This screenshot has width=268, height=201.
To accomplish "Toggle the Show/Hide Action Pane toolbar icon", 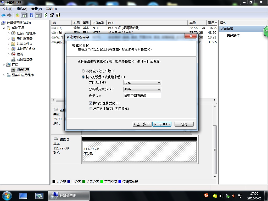I will pyautogui.click(x=38, y=15).
